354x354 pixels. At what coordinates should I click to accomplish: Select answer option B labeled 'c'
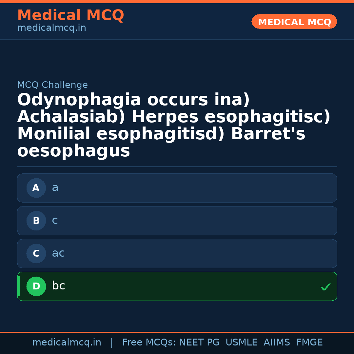coord(177,221)
